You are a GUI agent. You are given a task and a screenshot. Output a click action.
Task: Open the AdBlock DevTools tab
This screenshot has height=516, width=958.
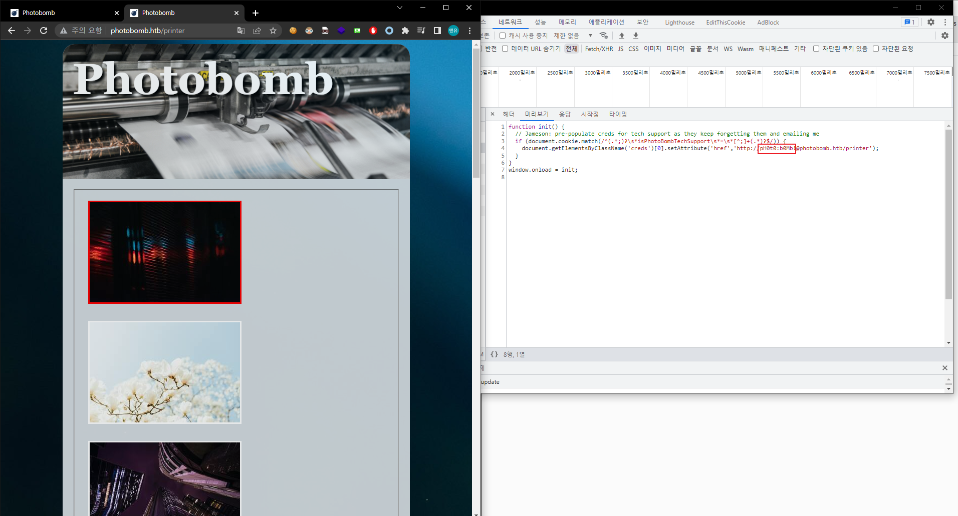click(768, 23)
